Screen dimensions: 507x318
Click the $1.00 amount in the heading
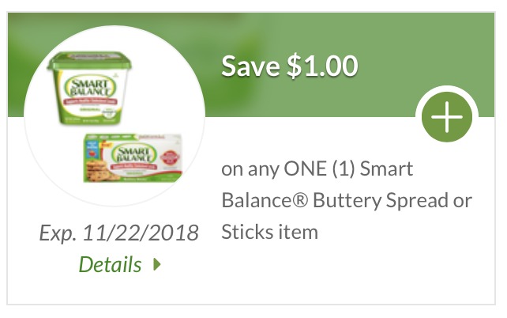(x=321, y=66)
